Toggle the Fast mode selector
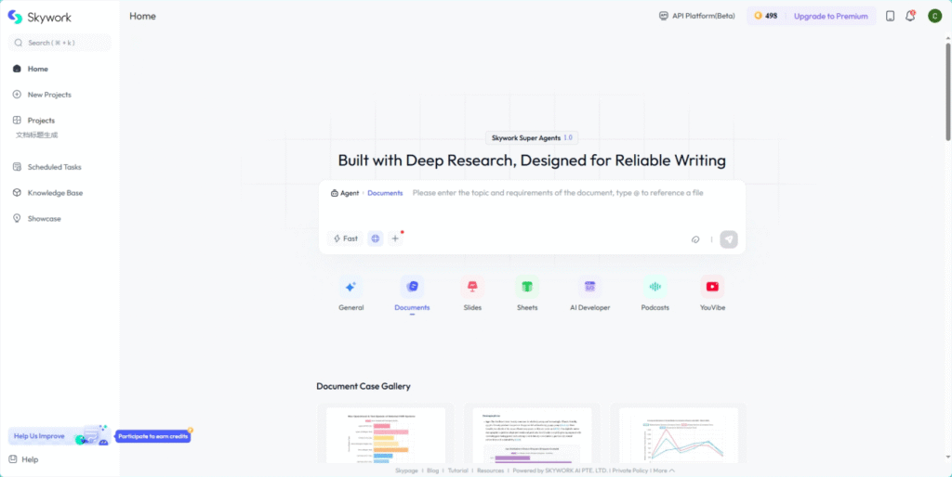952x477 pixels. point(345,238)
